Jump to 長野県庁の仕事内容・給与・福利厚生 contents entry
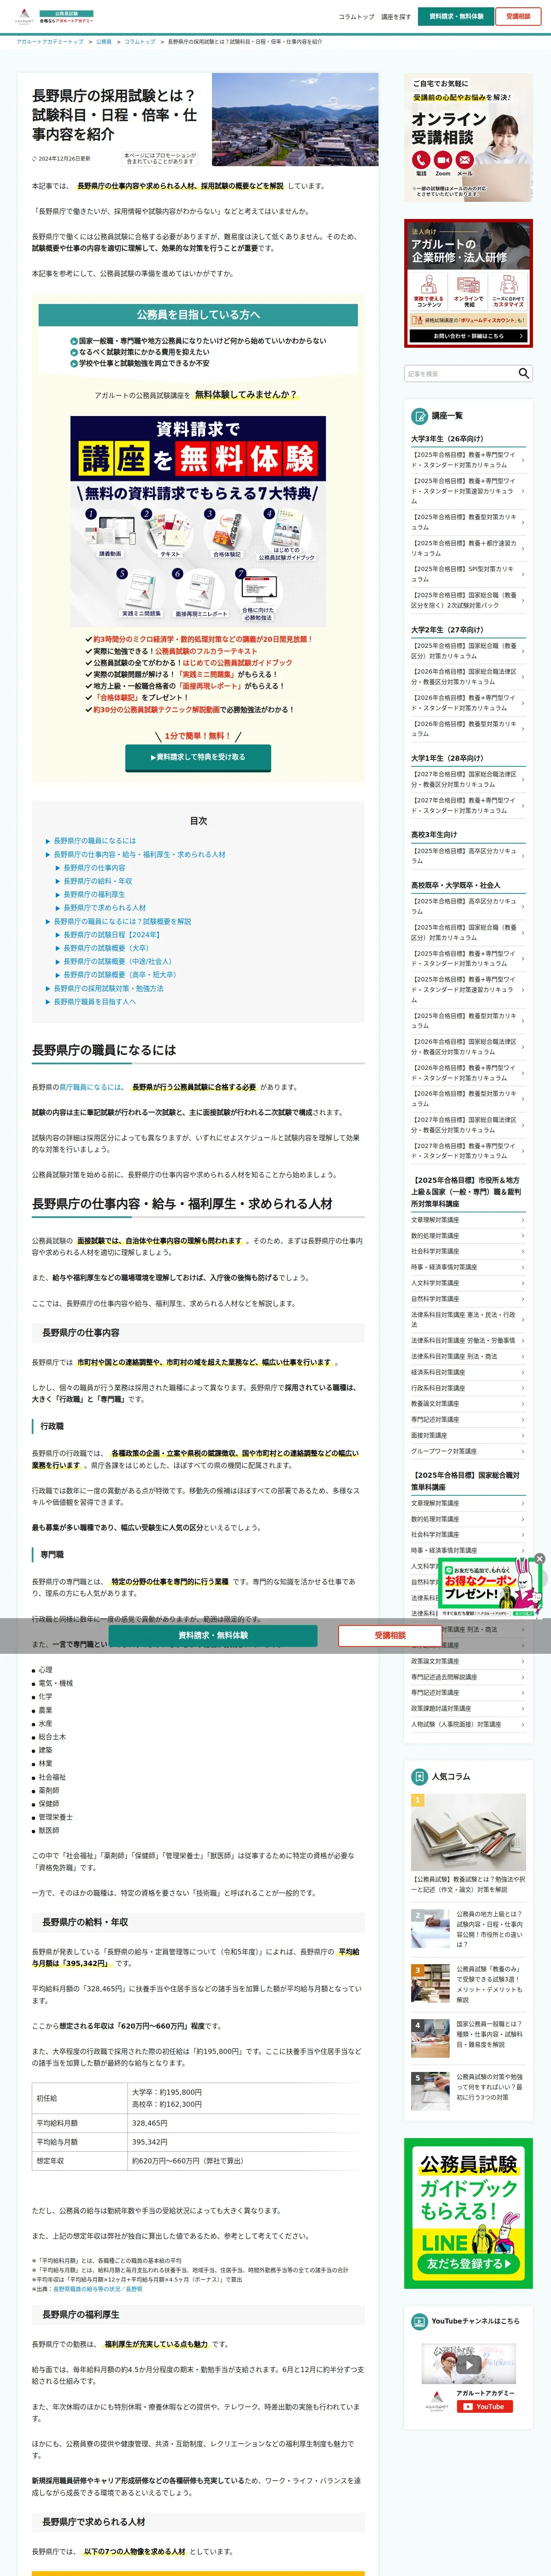551x2576 pixels. pyautogui.click(x=139, y=854)
